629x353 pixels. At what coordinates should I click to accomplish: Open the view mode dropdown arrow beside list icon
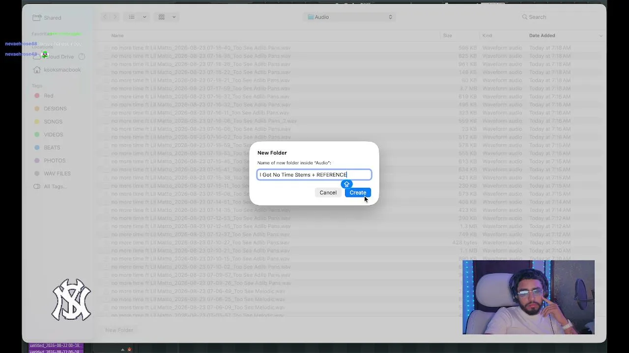click(144, 17)
